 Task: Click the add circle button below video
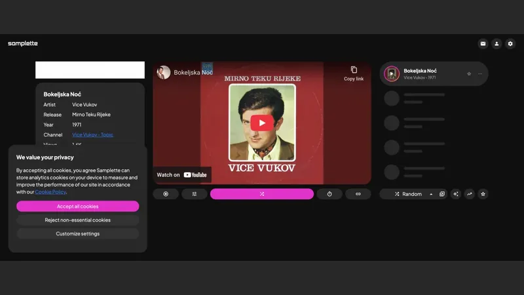(x=166, y=194)
